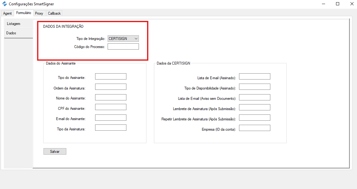Open the Proxy tab
Screen dimensions: 357x189
click(x=39, y=13)
